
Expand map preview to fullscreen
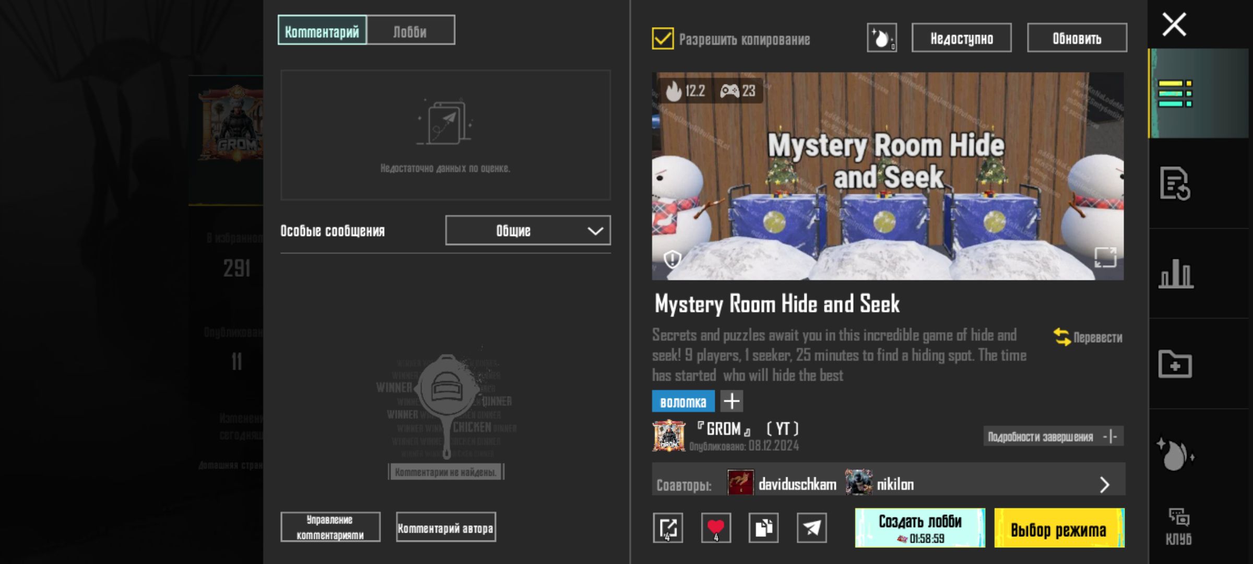1105,257
